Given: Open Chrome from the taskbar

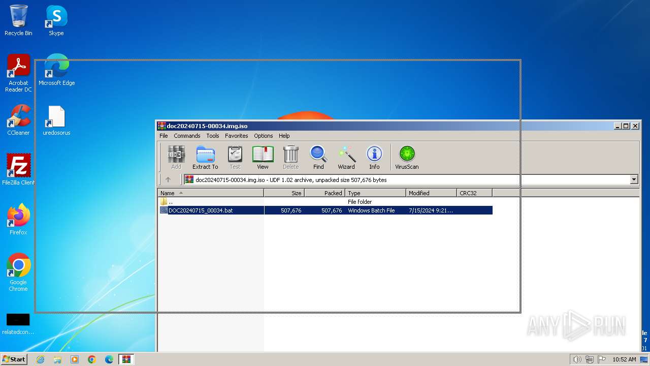Looking at the screenshot, I should (92, 359).
